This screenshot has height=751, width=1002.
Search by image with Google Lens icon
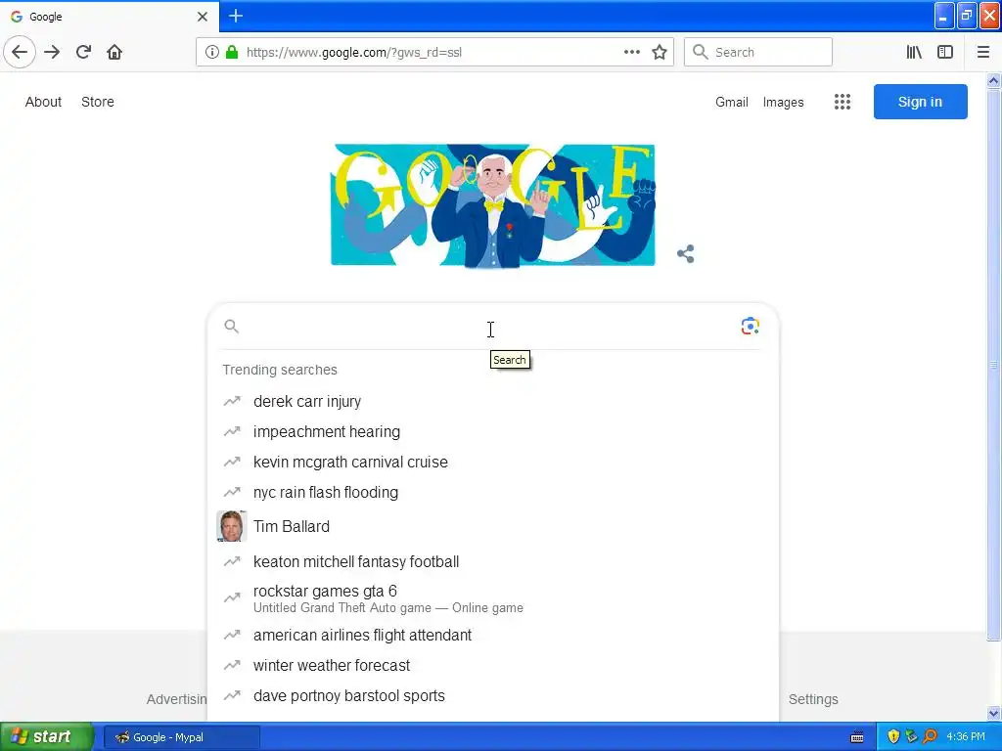750,327
